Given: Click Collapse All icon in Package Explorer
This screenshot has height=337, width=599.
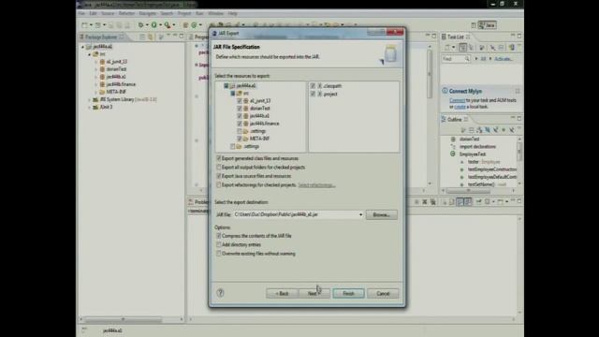Looking at the screenshot, I should pyautogui.click(x=142, y=37).
